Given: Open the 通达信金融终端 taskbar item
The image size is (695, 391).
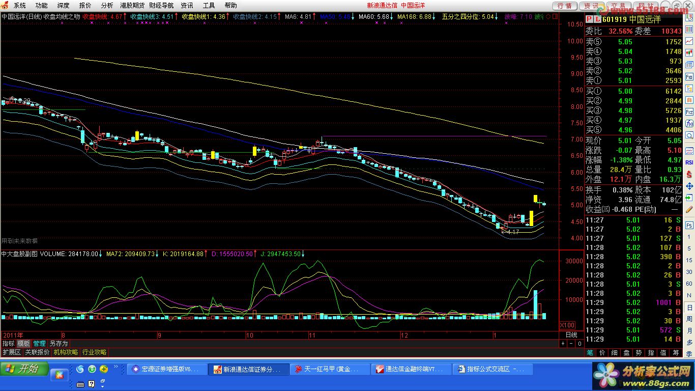Looking at the screenshot, I should 411,369.
